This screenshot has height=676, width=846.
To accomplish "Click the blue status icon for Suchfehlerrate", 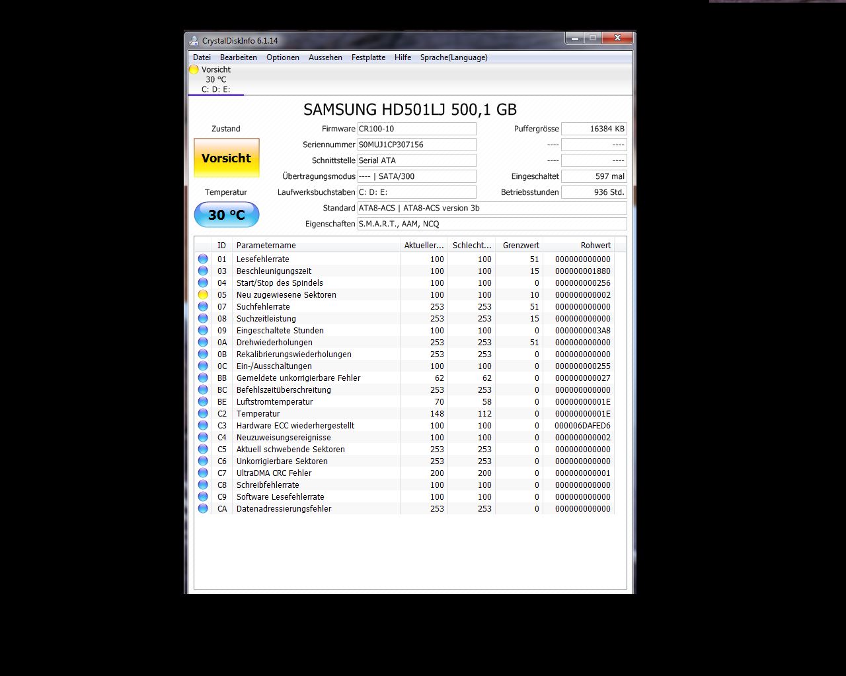I will tap(203, 306).
